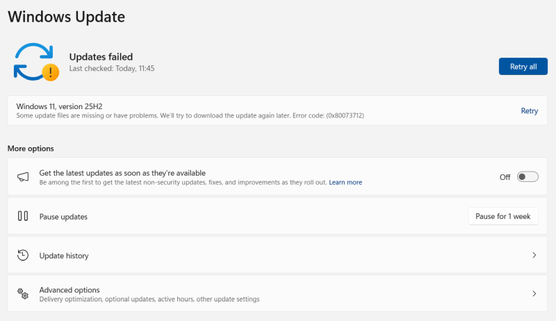Click the Advanced options gears icon
Screen dimensions: 556x321
(x=23, y=294)
